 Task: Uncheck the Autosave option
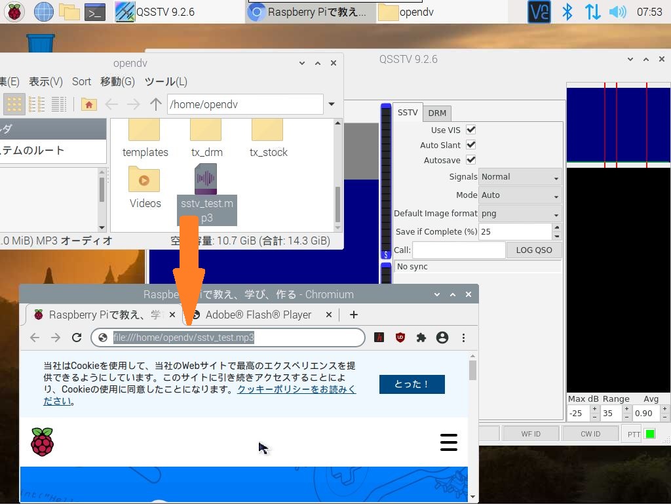pyautogui.click(x=470, y=160)
